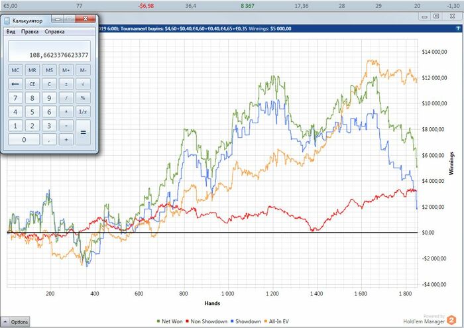Click the Winnings: $5 000,00 header text

click(x=270, y=28)
